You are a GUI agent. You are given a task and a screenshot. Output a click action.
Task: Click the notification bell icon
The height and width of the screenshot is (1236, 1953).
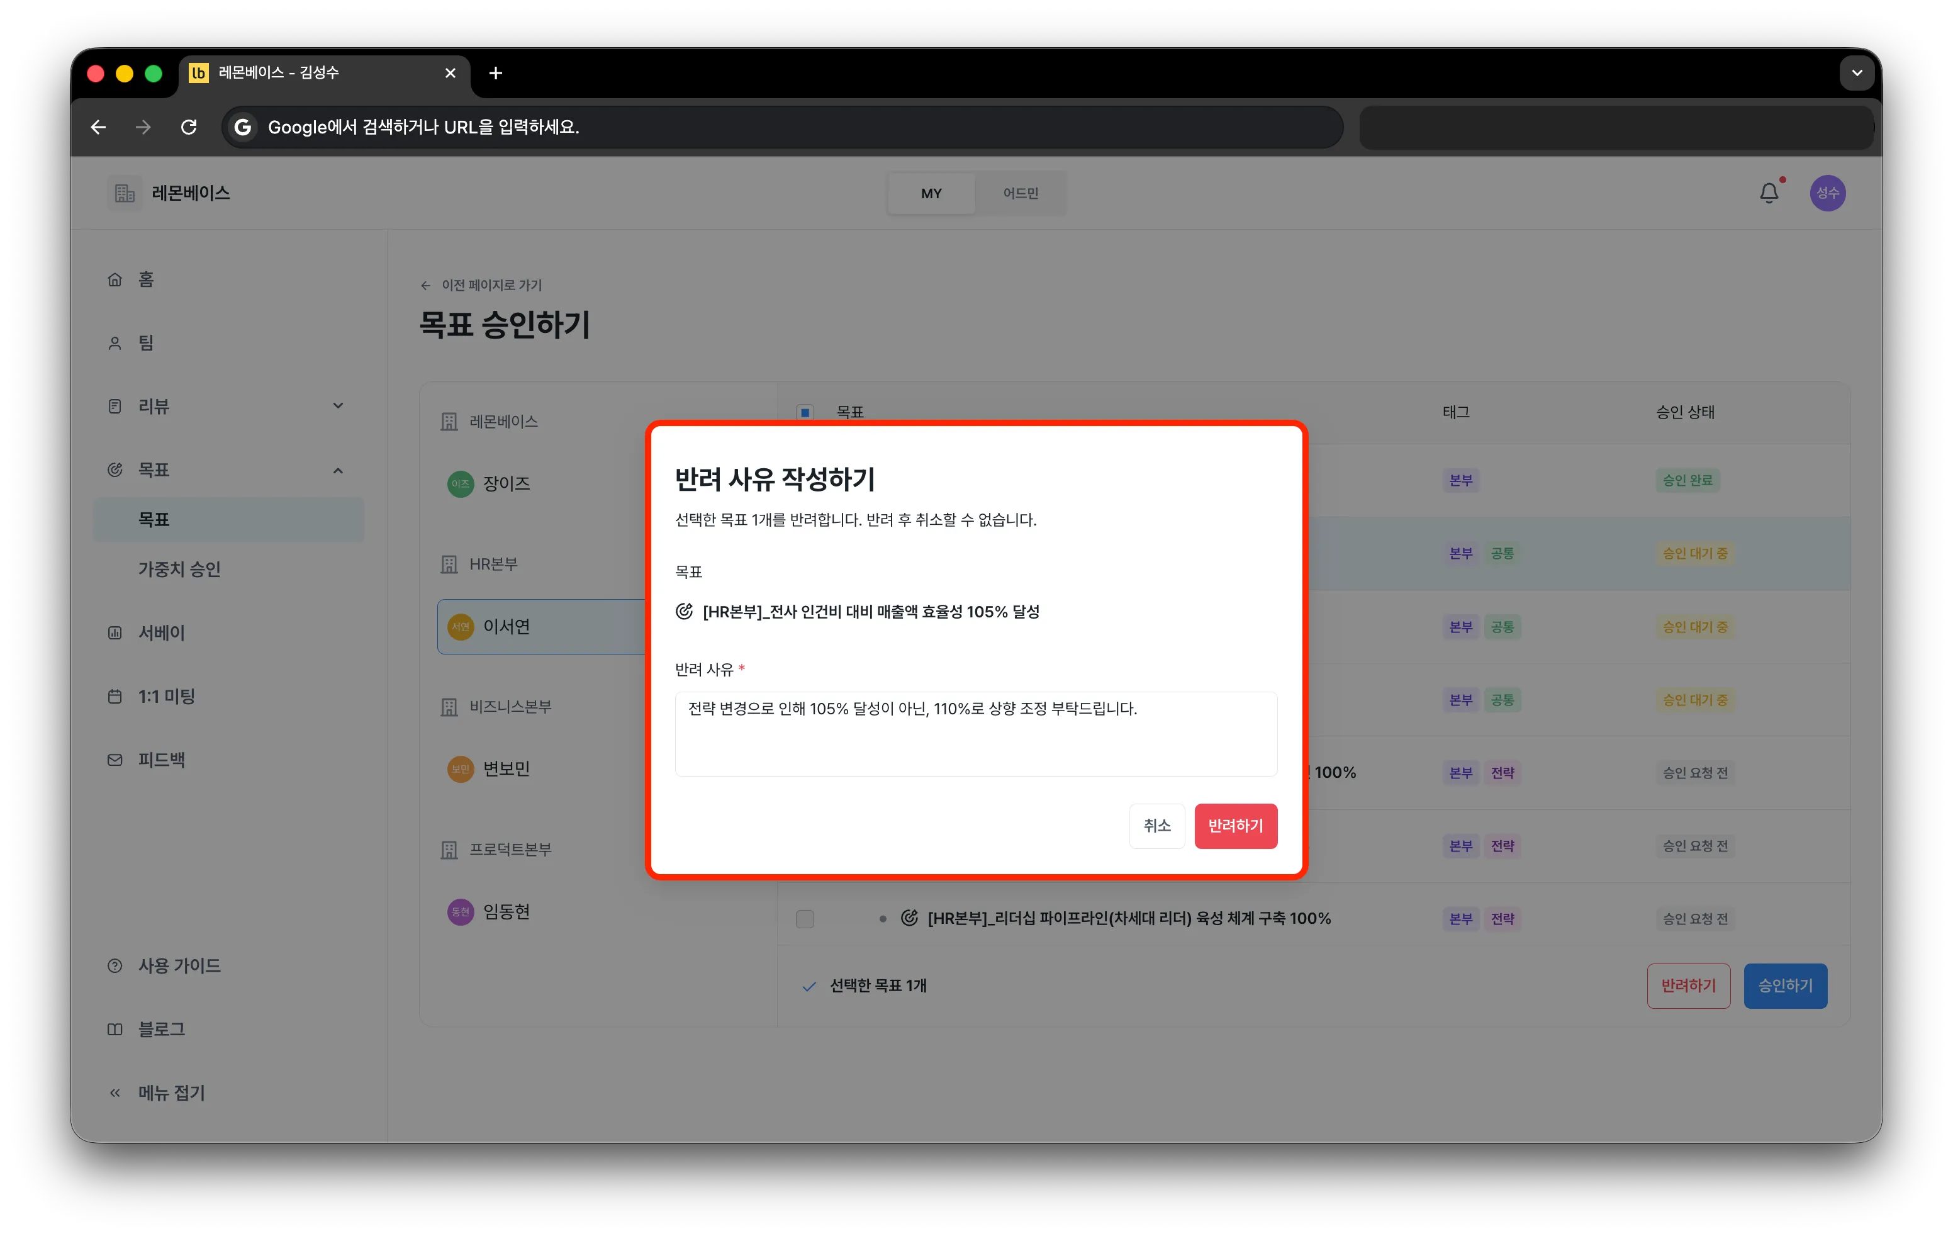(1769, 193)
